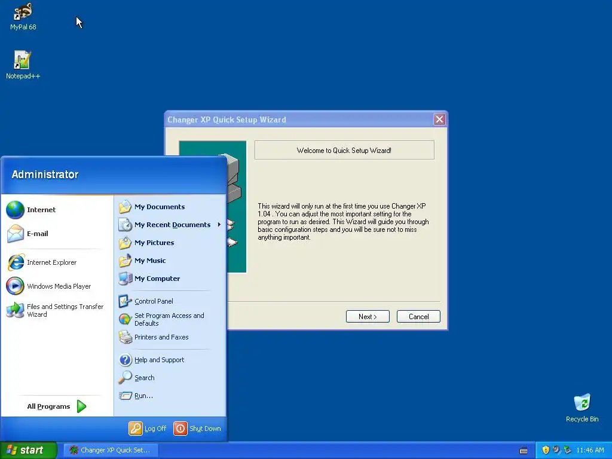The width and height of the screenshot is (612, 459).
Task: Open the MyPal 68 desktop shortcut
Action: click(x=23, y=16)
